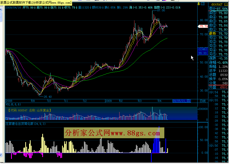The height and width of the screenshot is (164, 230).
Task: Click the 卖⑤ 75.89 ask row
Action: pos(218,13)
